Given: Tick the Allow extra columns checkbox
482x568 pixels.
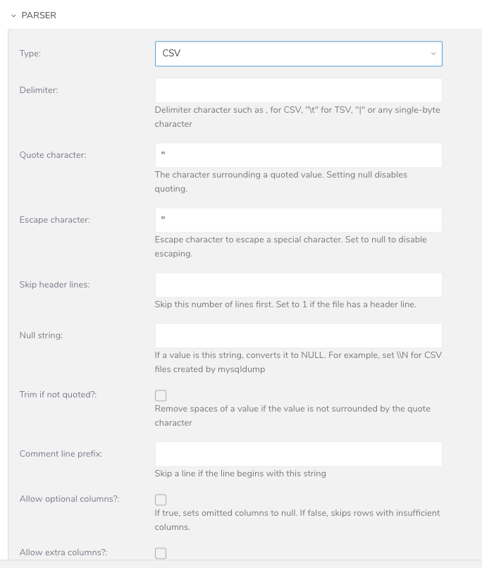Looking at the screenshot, I should point(161,553).
